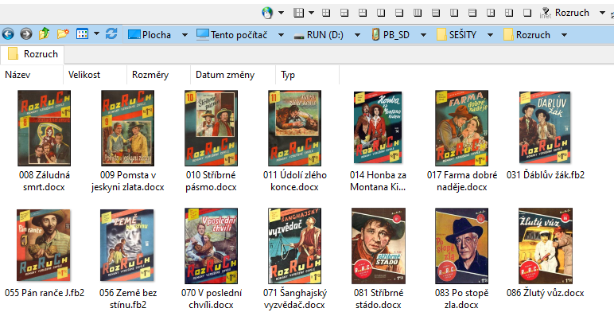The height and width of the screenshot is (320, 614).
Task: Open the view mode dropdown arrow
Action: tap(96, 34)
